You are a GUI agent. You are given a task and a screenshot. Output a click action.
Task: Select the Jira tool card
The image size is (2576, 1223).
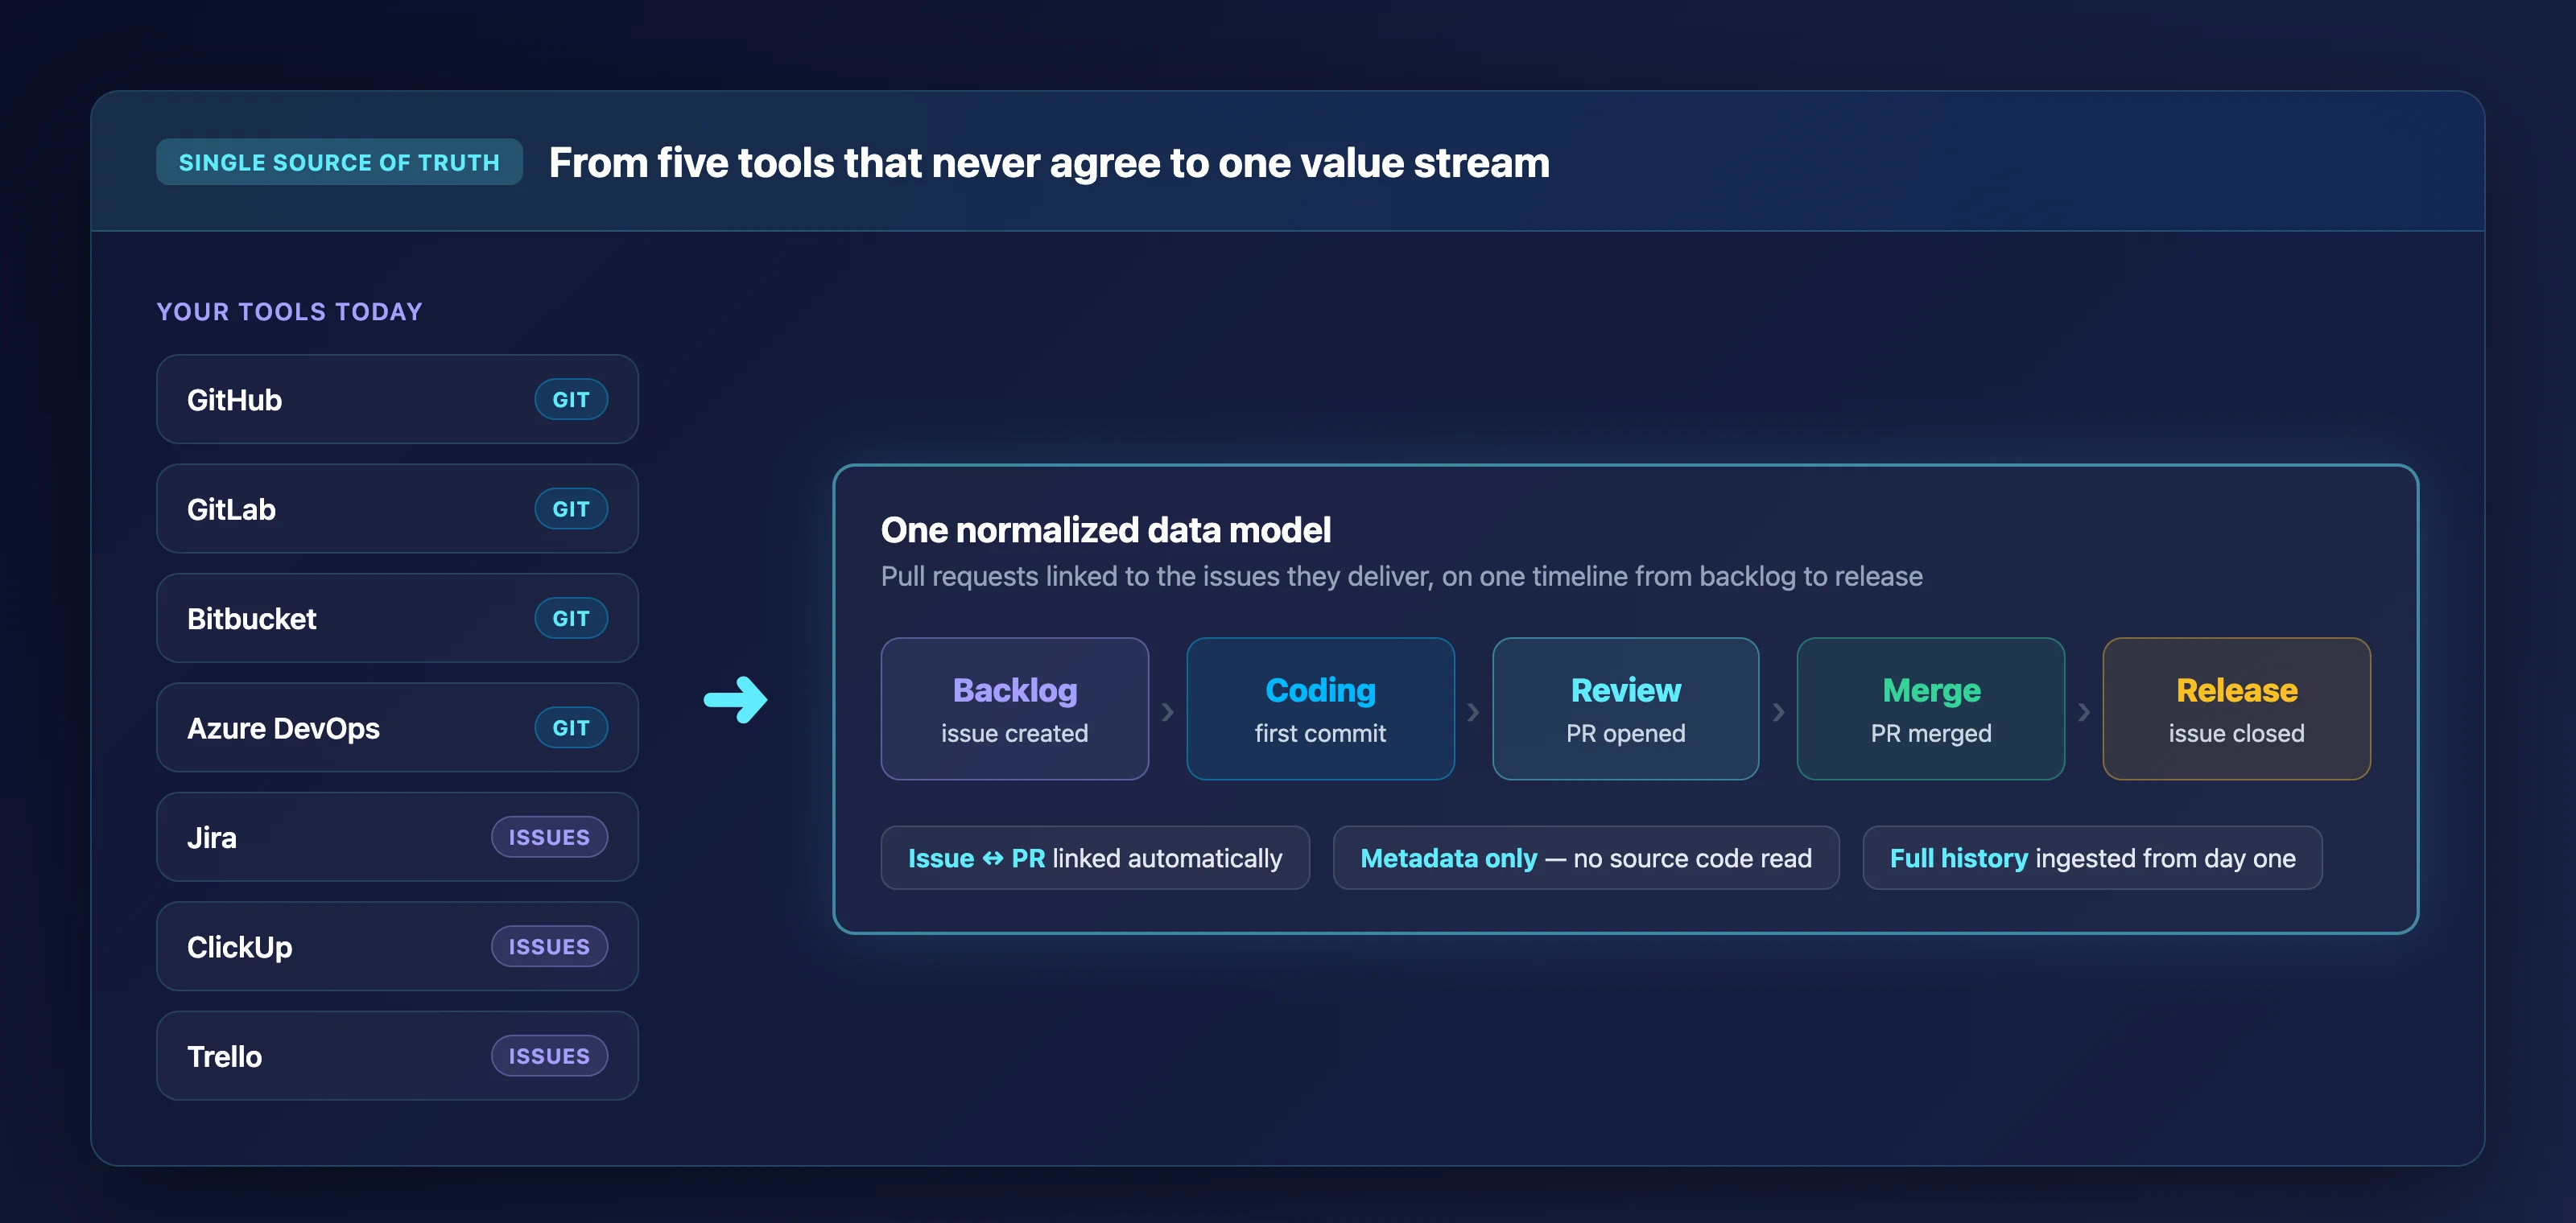click(397, 838)
